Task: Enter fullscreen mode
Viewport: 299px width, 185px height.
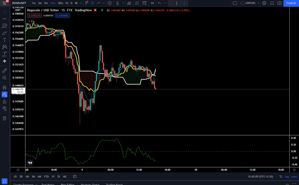Action: (x=272, y=3)
